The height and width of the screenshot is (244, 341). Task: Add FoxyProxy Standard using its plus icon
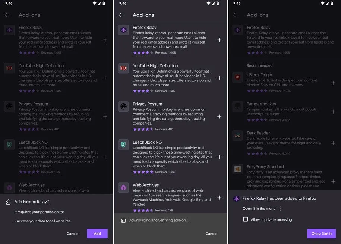(x=333, y=182)
